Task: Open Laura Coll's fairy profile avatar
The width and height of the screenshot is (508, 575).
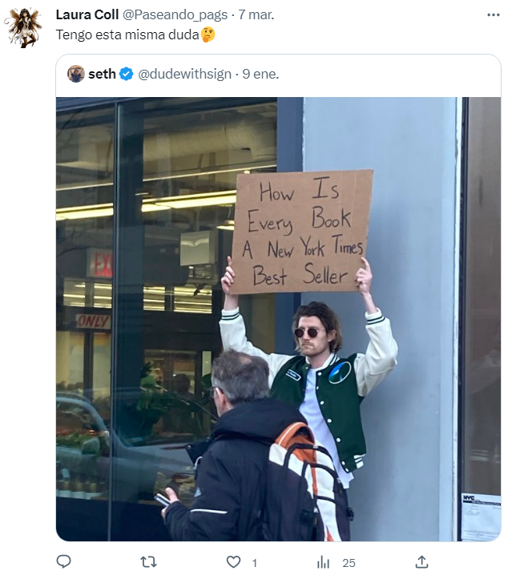Action: [24, 28]
